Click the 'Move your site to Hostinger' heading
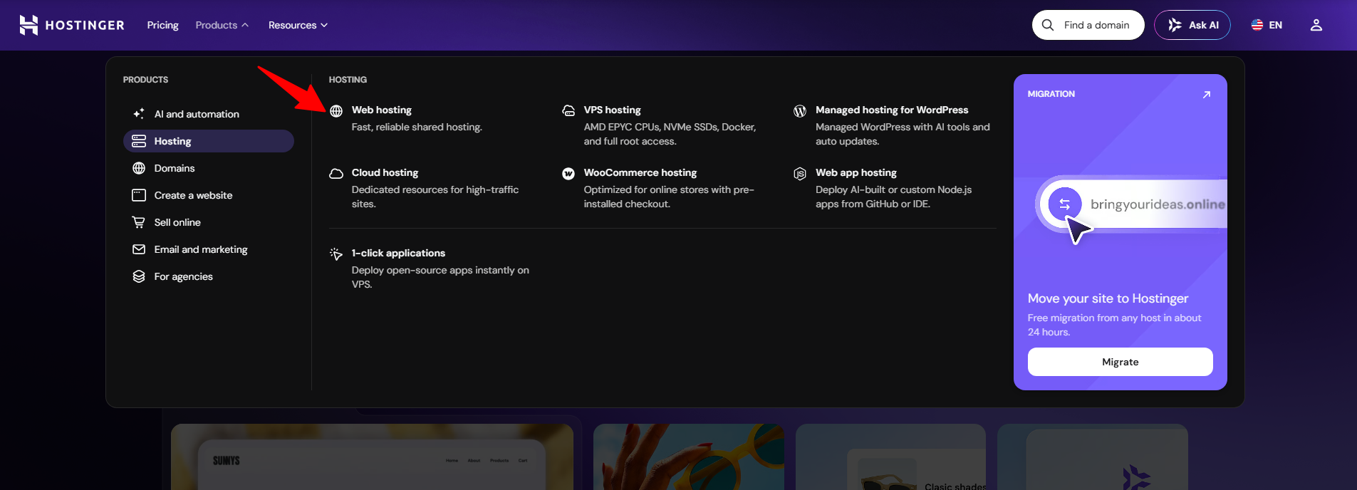 [1108, 298]
